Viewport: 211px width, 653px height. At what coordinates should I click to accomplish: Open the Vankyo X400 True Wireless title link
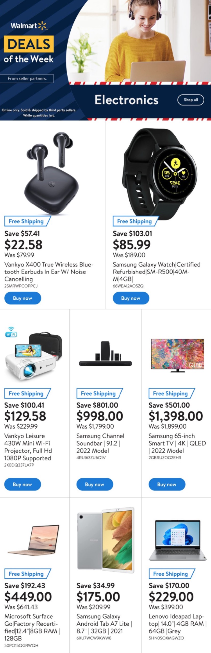click(x=49, y=271)
